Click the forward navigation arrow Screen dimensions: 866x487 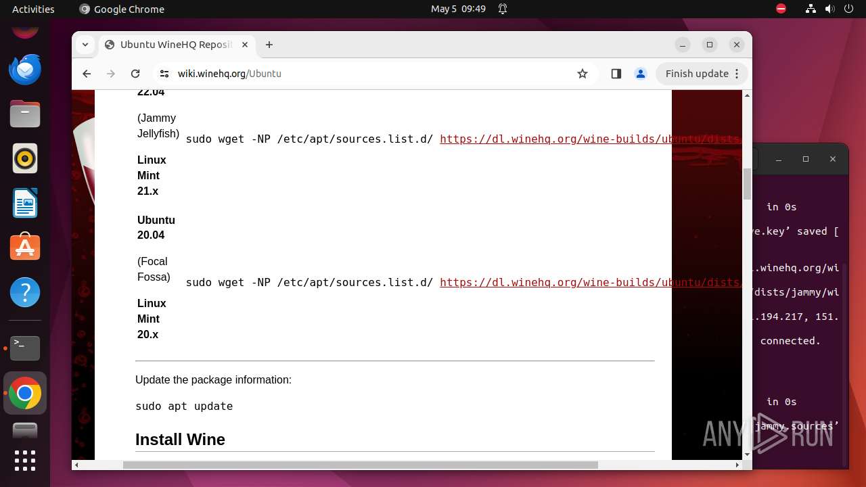111,74
